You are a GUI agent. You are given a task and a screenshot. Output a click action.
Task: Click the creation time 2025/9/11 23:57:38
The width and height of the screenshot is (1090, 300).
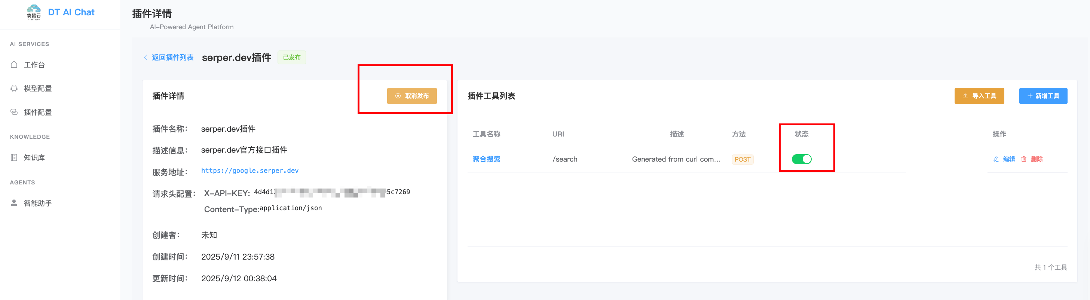click(x=238, y=257)
